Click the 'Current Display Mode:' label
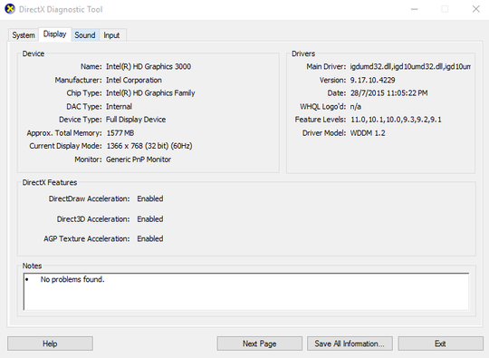The height and width of the screenshot is (358, 489). point(65,146)
